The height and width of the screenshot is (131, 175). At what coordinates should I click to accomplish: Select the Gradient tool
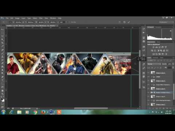pos(3,67)
